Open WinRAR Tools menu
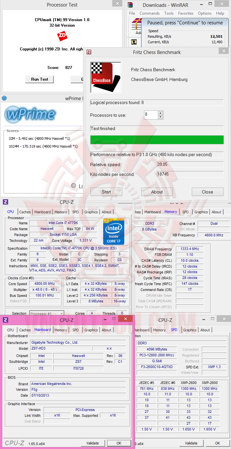This screenshot has width=231, height=449. coord(169,13)
